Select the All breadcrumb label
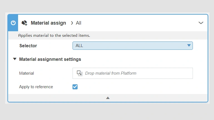This screenshot has height=120, width=214. [79, 23]
